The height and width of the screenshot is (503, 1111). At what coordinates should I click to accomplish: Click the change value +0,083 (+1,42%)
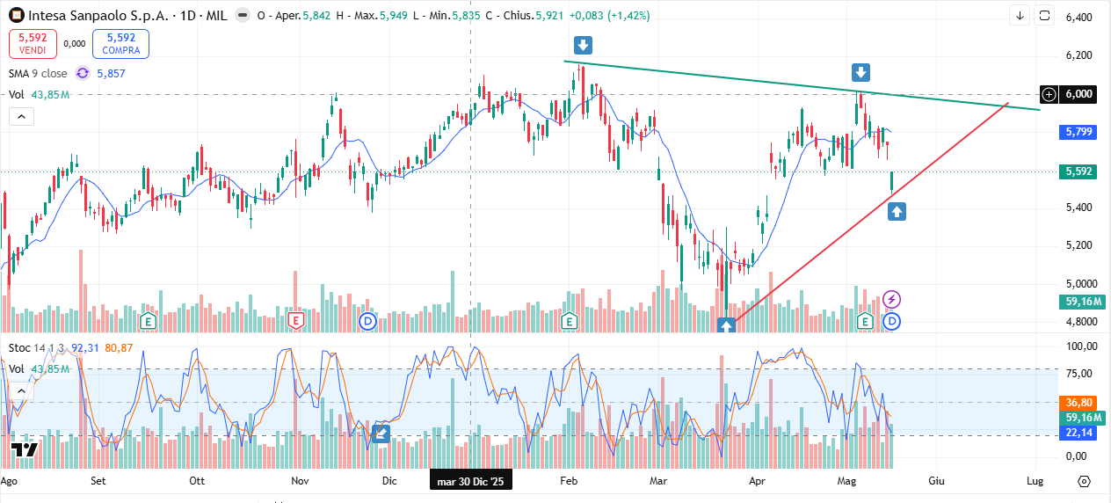pyautogui.click(x=610, y=16)
